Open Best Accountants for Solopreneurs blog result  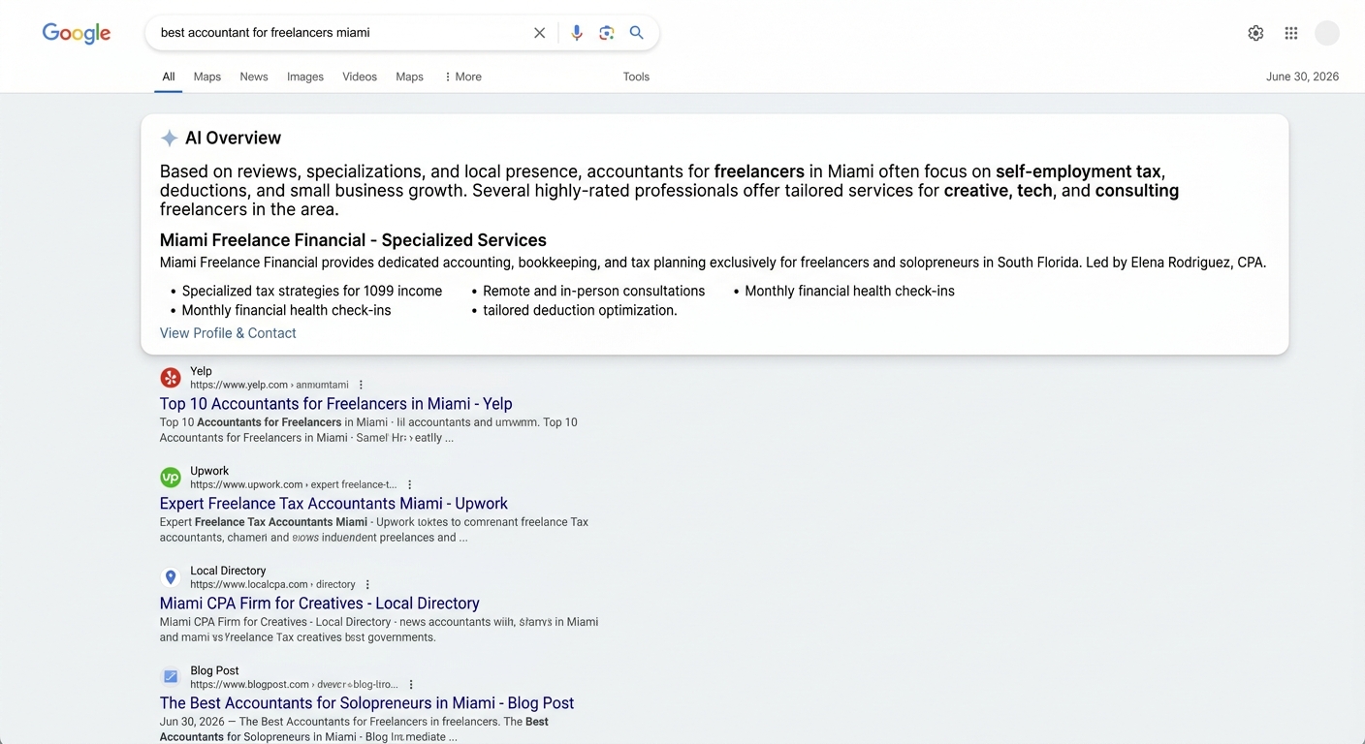pos(367,703)
